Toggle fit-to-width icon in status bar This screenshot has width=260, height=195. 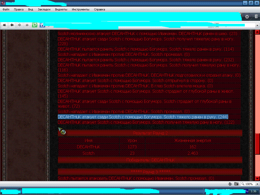pos(230,184)
